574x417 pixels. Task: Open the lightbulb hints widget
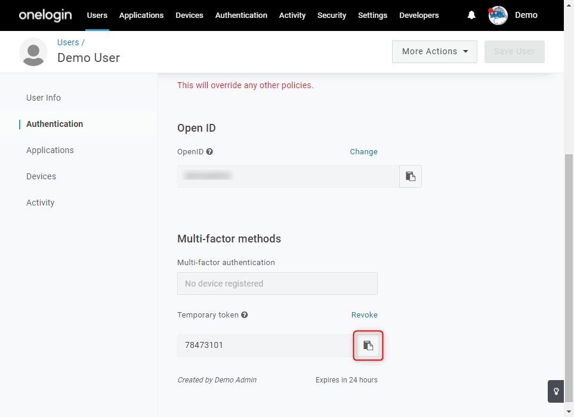coord(556,391)
